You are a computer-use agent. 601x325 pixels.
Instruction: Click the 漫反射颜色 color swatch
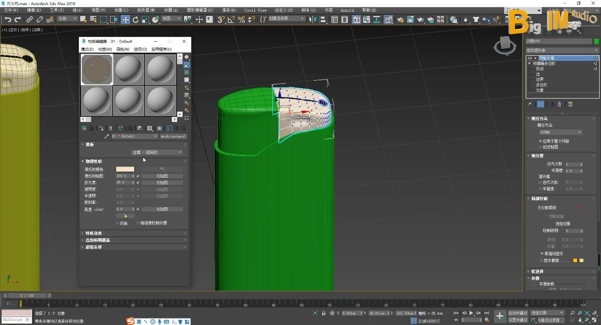pos(125,169)
